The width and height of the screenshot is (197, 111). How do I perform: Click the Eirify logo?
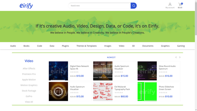click(x=26, y=6)
